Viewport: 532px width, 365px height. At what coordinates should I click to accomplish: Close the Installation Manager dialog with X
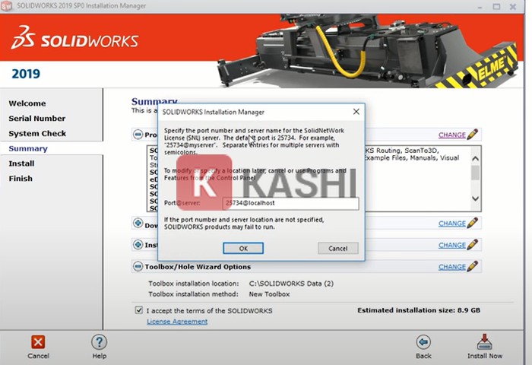[356, 112]
